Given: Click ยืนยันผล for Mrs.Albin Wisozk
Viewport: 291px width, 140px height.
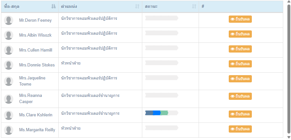Looking at the screenshot, I should tap(240, 34).
